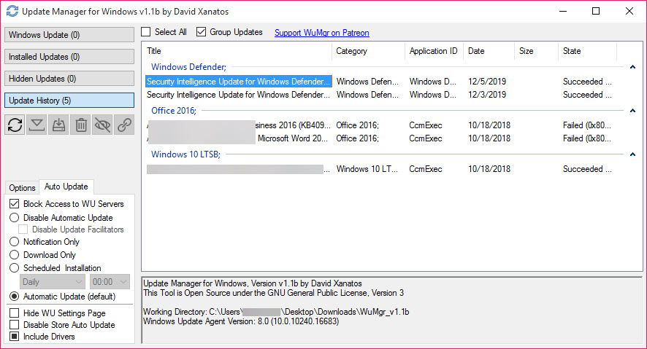Click the Office 2016 group header
647x349 pixels.
(x=174, y=110)
